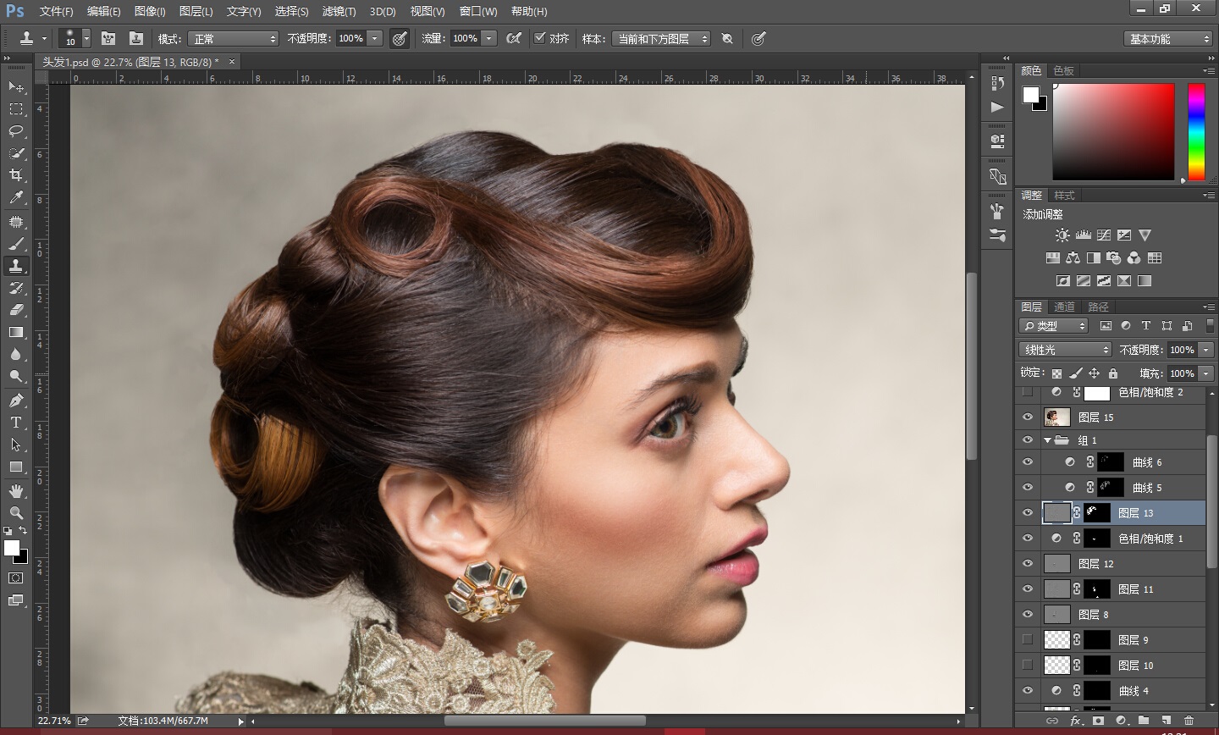This screenshot has width=1219, height=735.
Task: Select the Quick Selection tool
Action: click(x=16, y=153)
